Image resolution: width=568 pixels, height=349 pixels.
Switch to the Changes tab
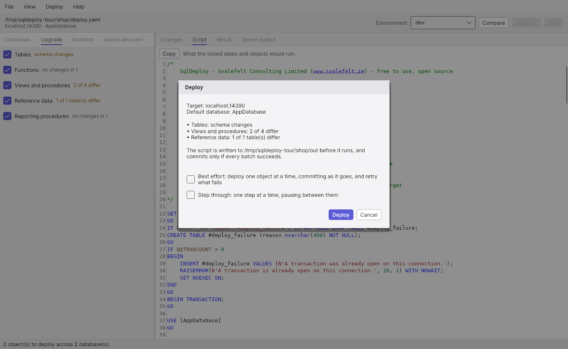pos(172,39)
